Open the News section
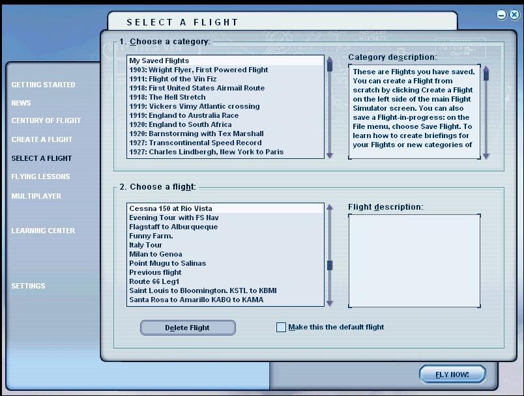 click(x=21, y=103)
